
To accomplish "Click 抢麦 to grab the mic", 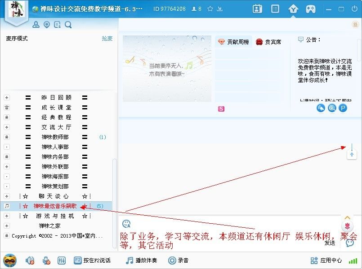I will 107,39.
